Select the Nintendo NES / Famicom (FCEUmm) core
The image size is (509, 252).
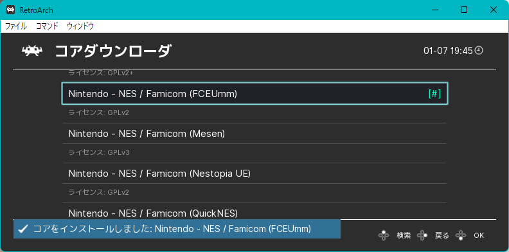255,93
